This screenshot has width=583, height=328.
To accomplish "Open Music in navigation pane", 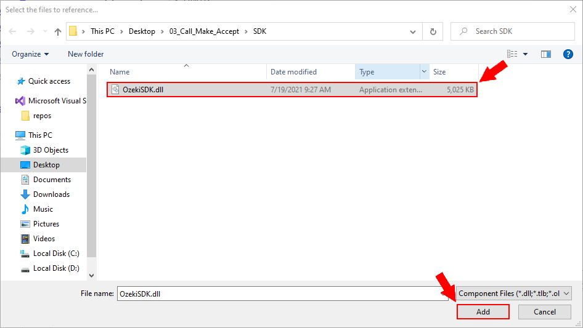I will point(43,209).
